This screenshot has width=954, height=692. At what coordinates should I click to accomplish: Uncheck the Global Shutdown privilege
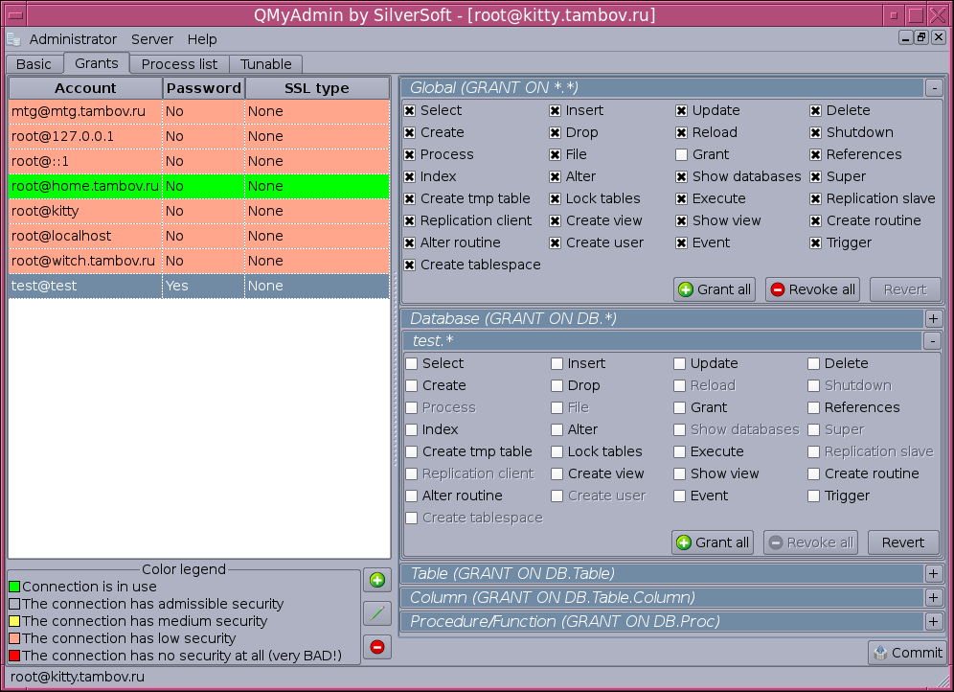pos(815,132)
